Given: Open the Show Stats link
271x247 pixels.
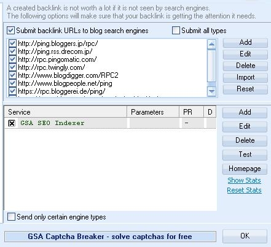Looking at the screenshot, I should tap(244, 180).
